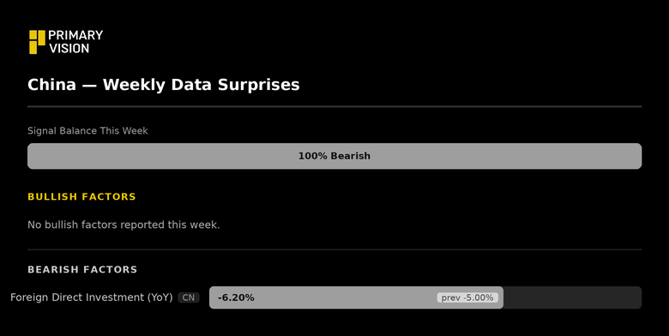Click the 100% Bearish text label

[x=334, y=156]
